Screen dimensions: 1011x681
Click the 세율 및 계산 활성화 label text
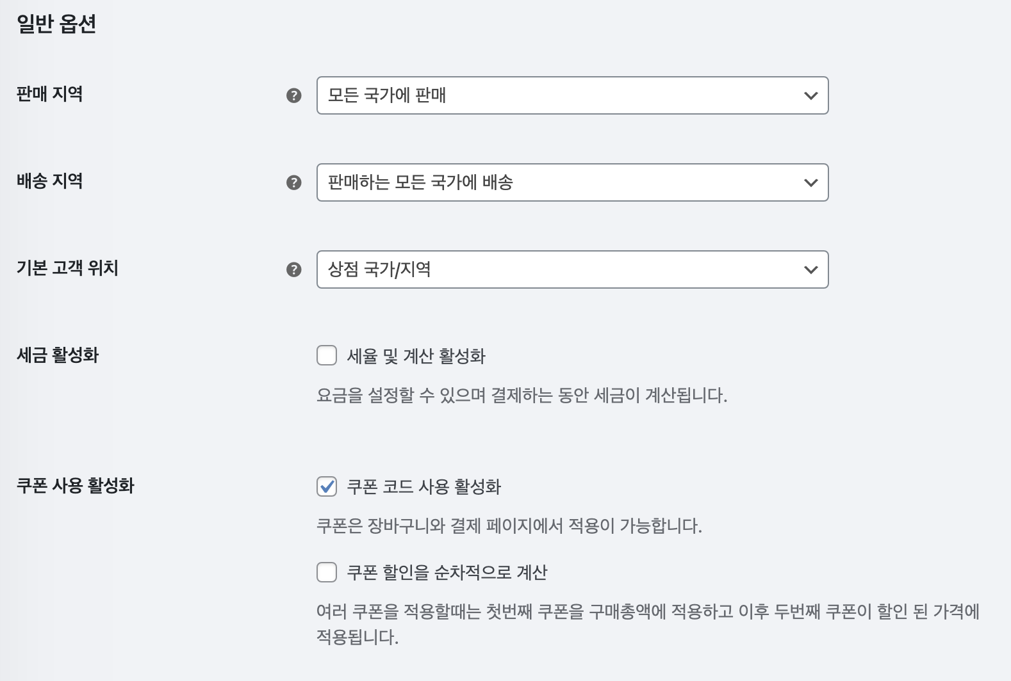pyautogui.click(x=416, y=356)
